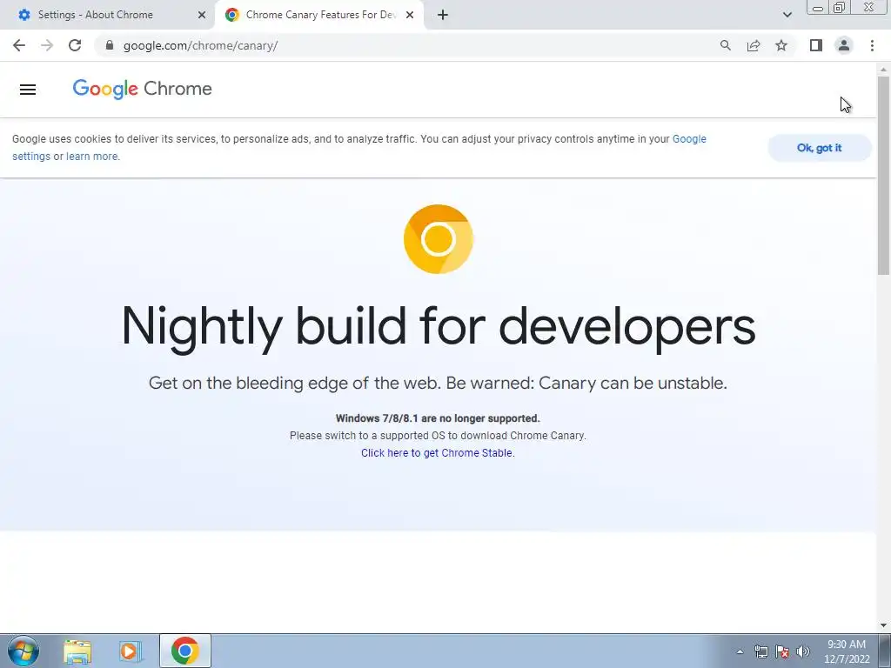Click the scrollbar up arrow
The width and height of the screenshot is (891, 668).
click(x=883, y=70)
